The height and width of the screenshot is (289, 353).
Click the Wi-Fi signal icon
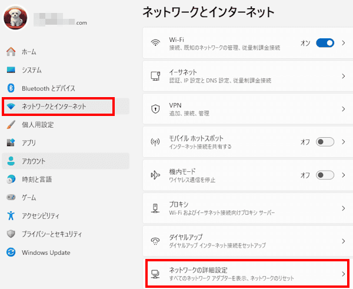click(155, 43)
